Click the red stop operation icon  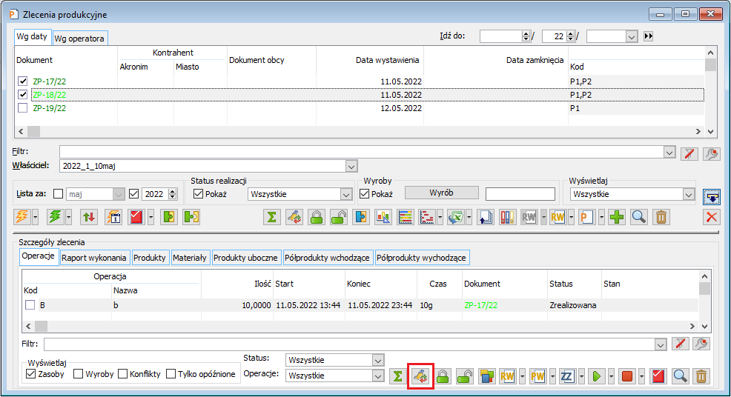click(627, 376)
